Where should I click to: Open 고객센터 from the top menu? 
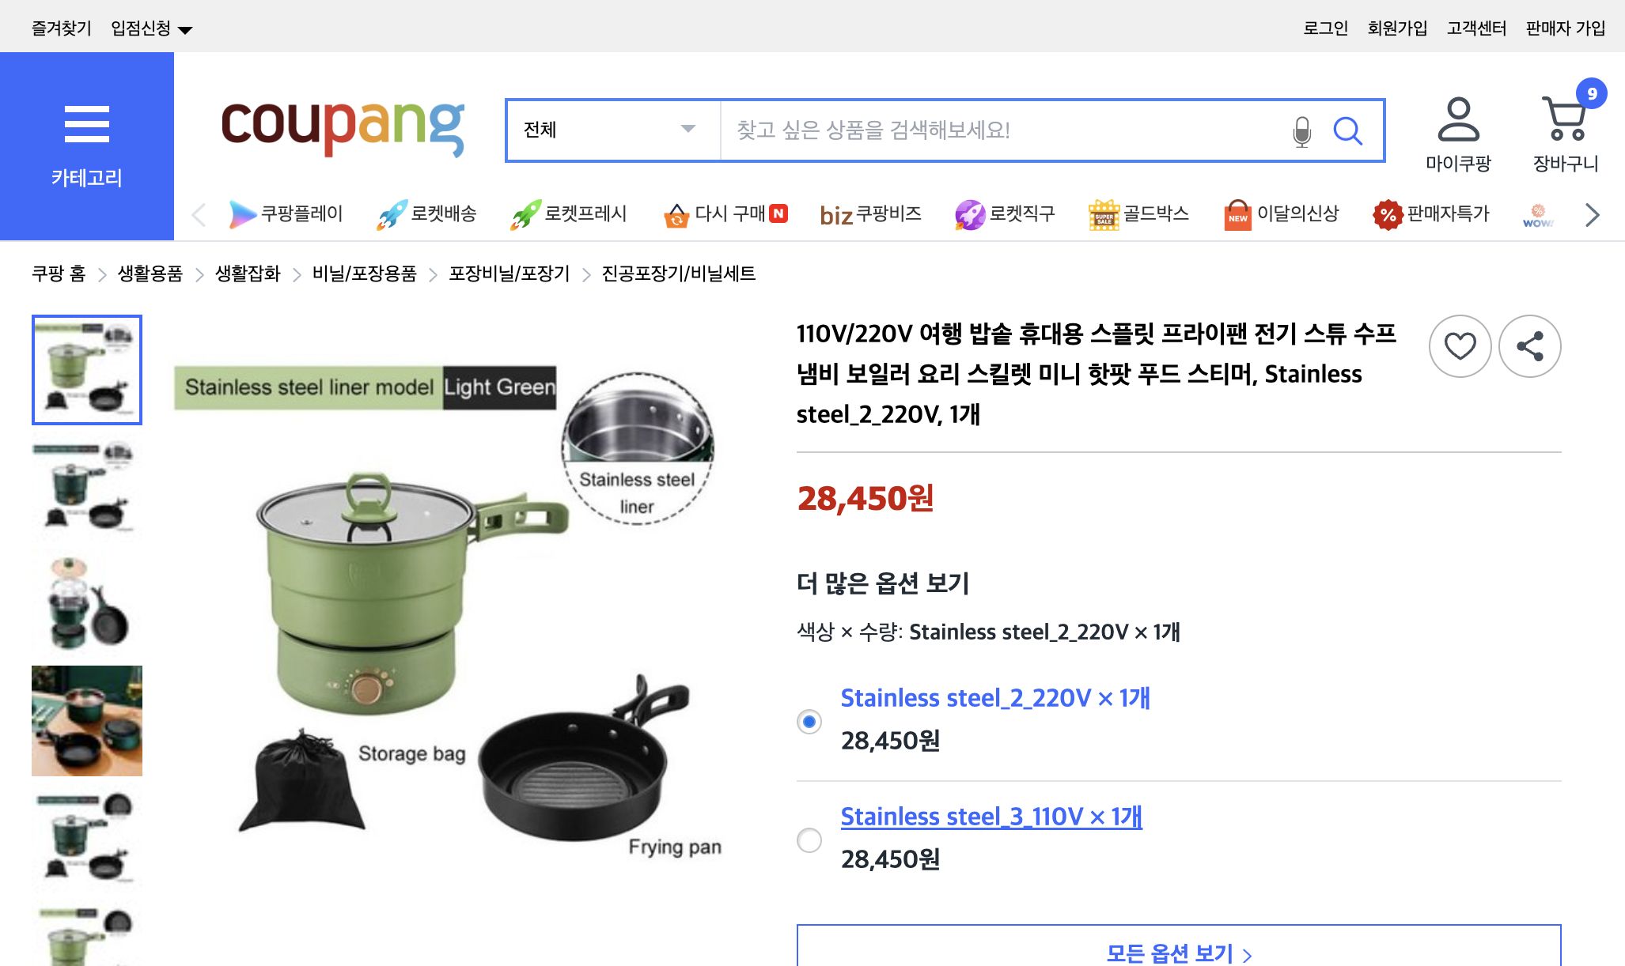click(1476, 26)
